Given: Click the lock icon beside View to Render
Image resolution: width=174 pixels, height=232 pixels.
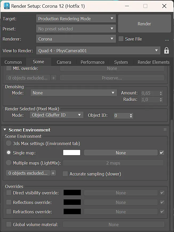Looking at the screenshot, I should pyautogui.click(x=167, y=51).
